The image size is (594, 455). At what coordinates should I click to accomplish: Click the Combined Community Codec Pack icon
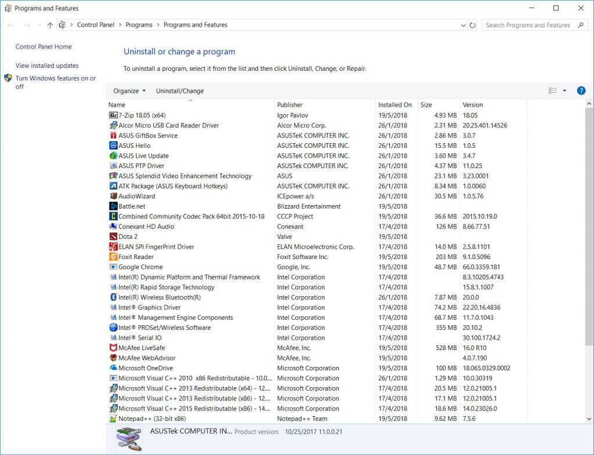113,216
